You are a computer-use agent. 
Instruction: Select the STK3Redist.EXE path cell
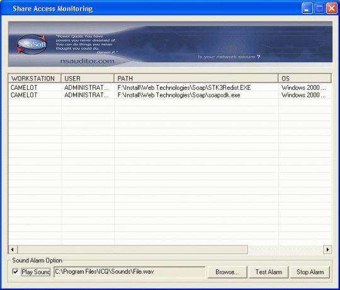tap(184, 87)
